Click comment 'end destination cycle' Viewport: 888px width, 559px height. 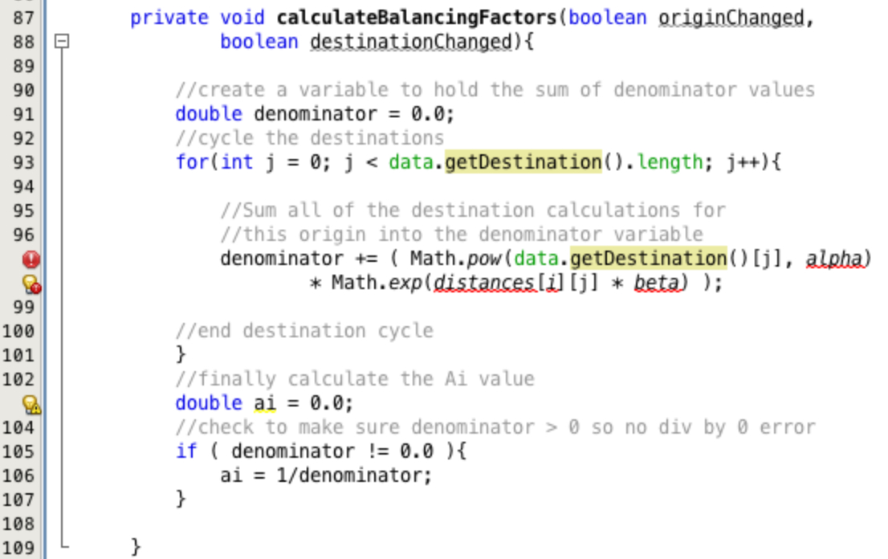click(x=304, y=331)
